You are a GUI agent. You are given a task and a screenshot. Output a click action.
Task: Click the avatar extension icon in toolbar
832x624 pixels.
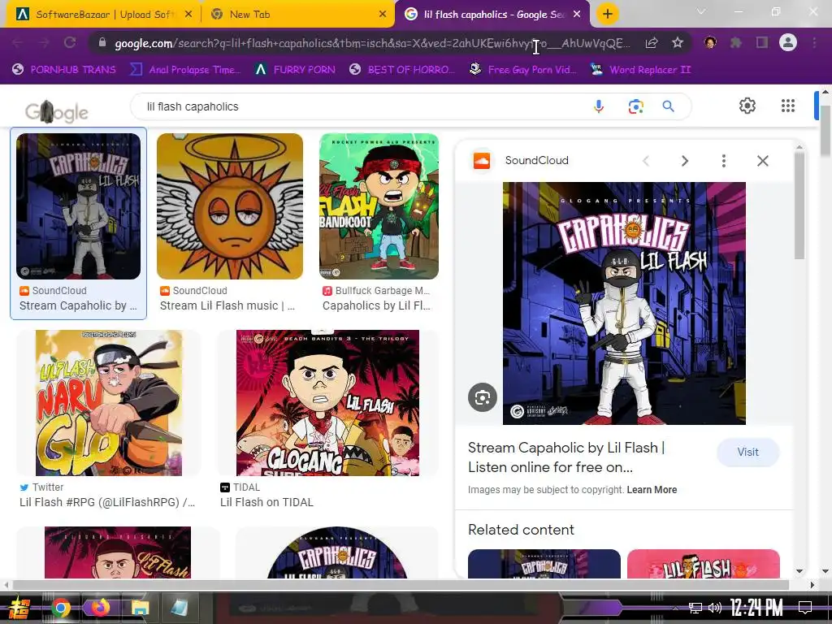pyautogui.click(x=710, y=43)
